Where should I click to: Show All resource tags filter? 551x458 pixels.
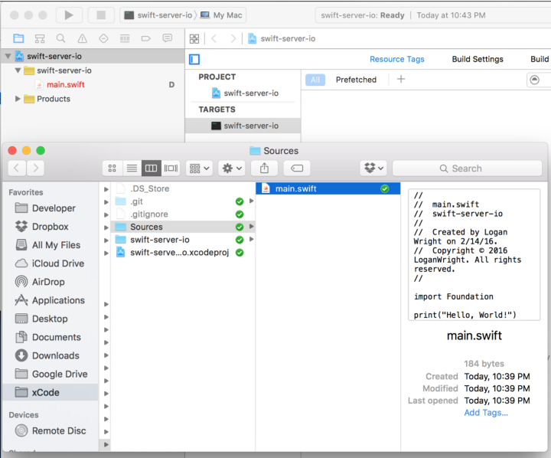pos(315,80)
